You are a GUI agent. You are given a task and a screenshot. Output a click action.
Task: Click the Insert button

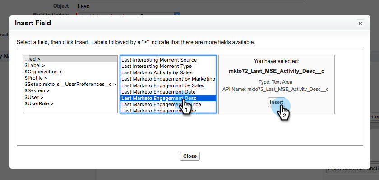pyautogui.click(x=276, y=102)
